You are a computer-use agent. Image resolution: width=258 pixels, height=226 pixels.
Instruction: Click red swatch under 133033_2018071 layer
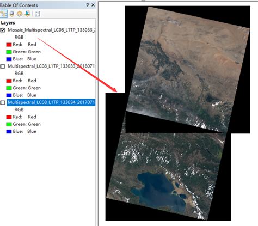coord(9,81)
